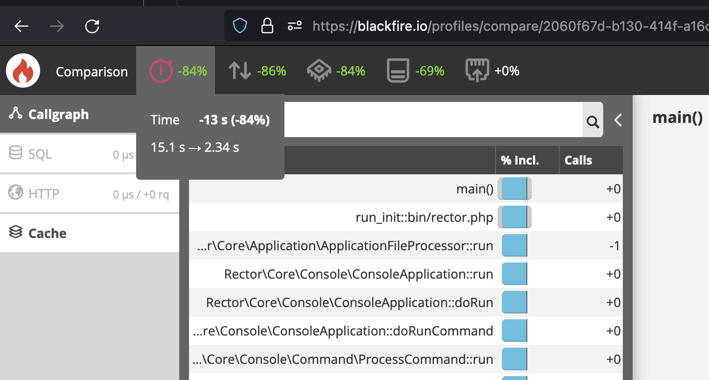Select the main() function row
This screenshot has width=709, height=380.
[x=406, y=189]
